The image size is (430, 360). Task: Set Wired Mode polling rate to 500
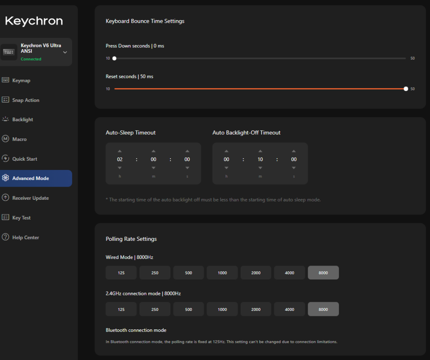(x=189, y=273)
